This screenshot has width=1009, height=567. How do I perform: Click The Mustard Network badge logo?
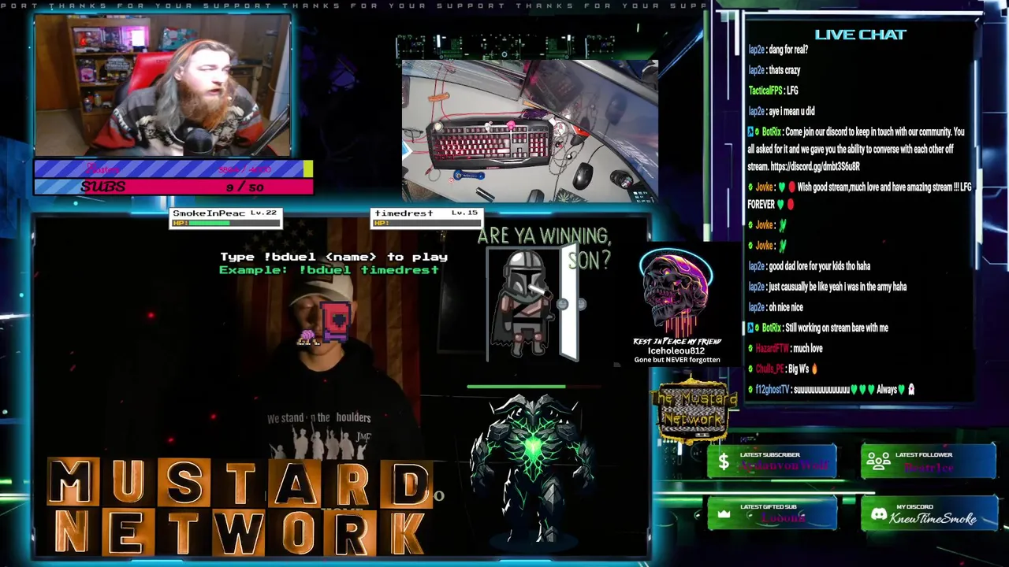[x=694, y=411]
